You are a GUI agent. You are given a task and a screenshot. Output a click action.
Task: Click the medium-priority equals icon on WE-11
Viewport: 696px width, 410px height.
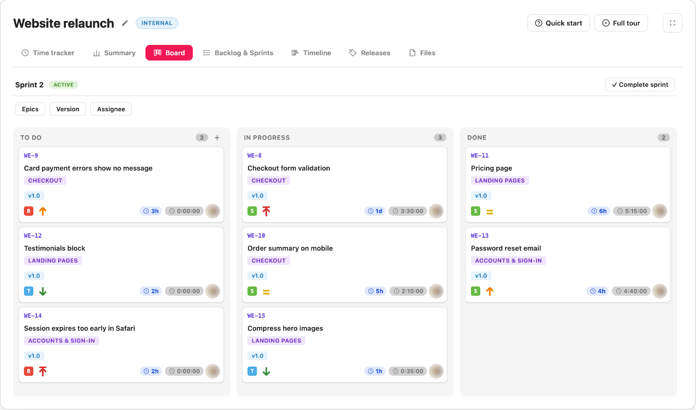[x=490, y=212]
